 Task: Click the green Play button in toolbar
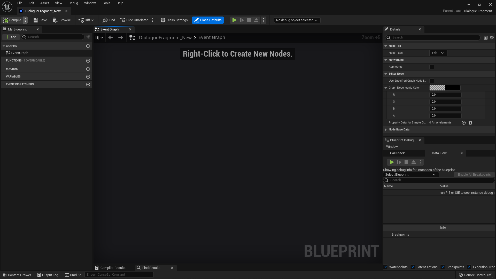(x=234, y=20)
